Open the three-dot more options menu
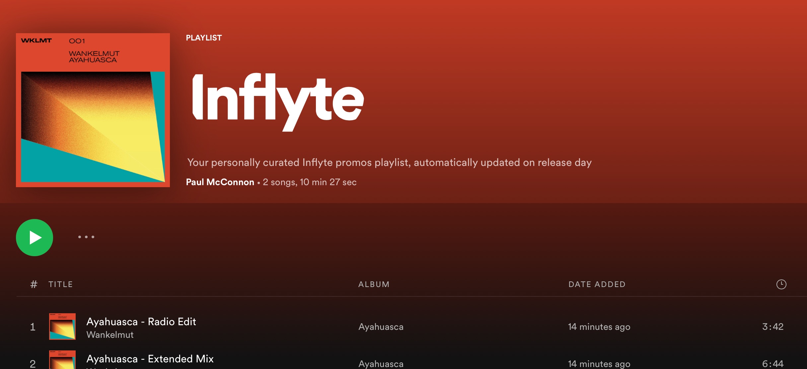The width and height of the screenshot is (807, 369). click(x=86, y=237)
